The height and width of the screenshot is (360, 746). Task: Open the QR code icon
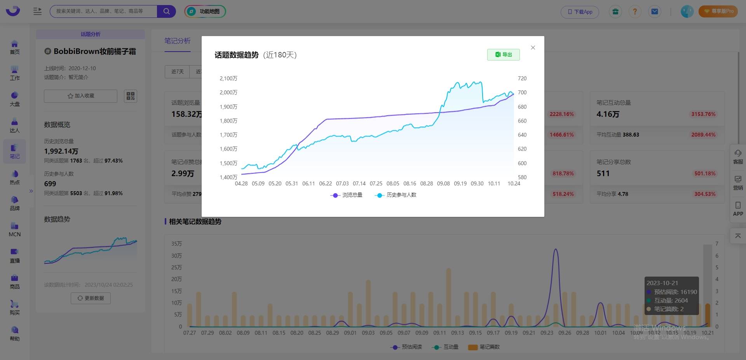click(x=131, y=96)
